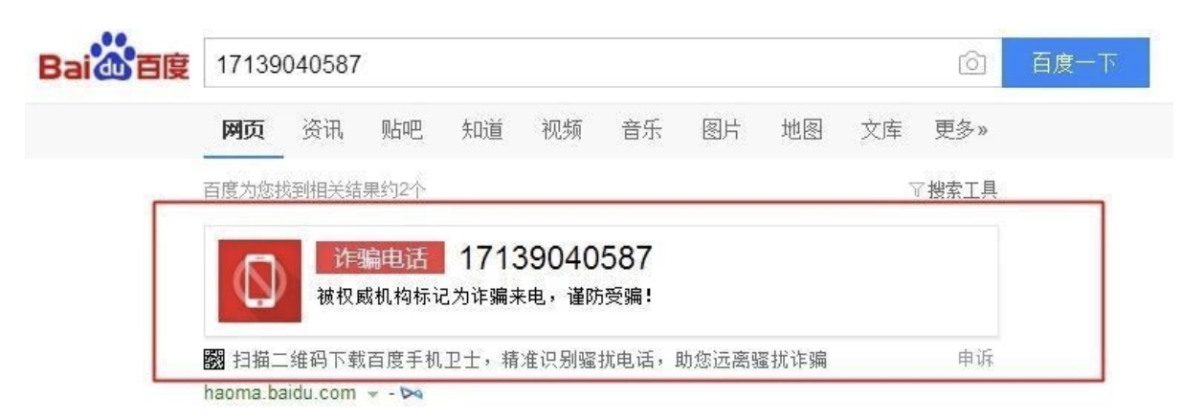Screen dimensions: 1204x419
Task: Click the red phone blocked icon
Action: pos(254,280)
